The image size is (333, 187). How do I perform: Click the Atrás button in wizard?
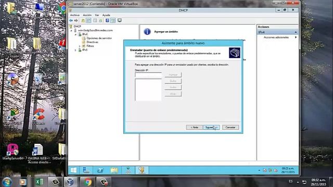click(x=194, y=127)
